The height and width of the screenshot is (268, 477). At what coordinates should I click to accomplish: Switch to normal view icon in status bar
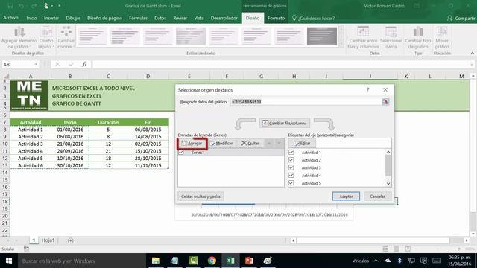click(385, 249)
